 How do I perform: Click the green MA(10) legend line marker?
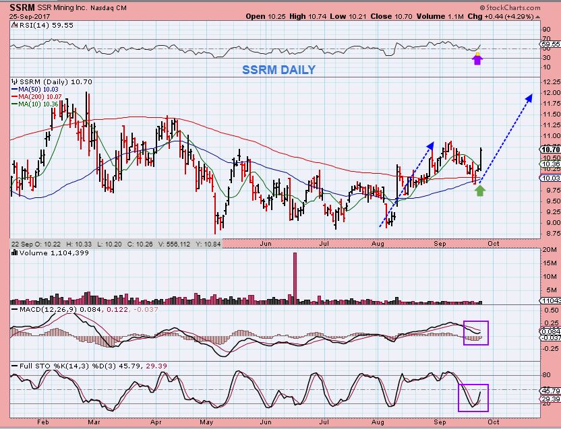click(15, 104)
